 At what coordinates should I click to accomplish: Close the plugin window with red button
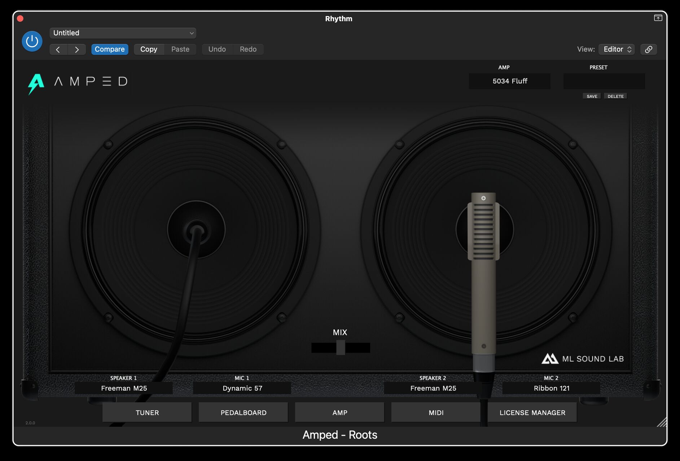(20, 19)
